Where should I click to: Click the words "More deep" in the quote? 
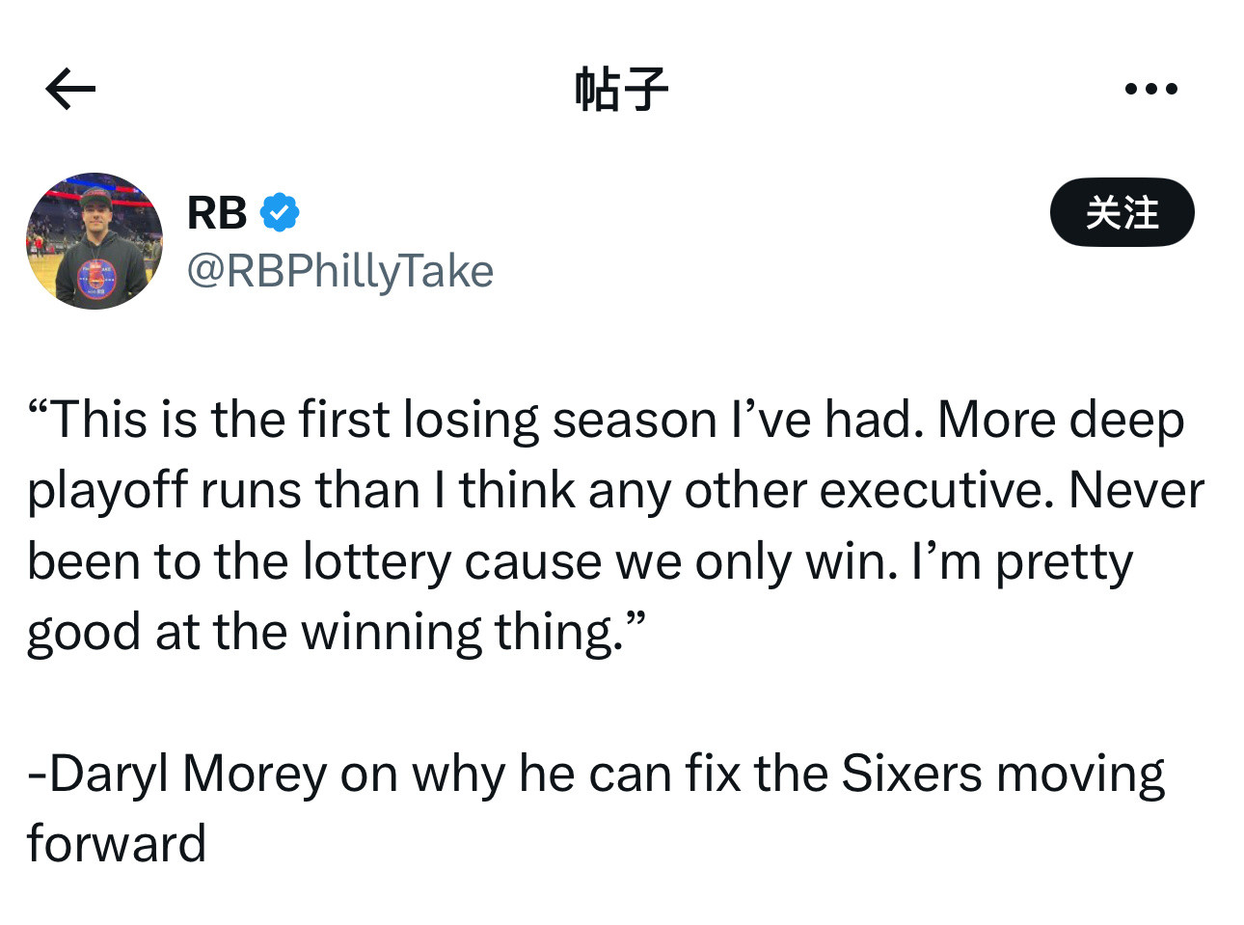1061,421
